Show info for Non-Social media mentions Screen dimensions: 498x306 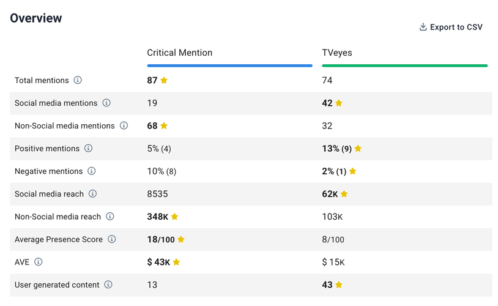124,125
